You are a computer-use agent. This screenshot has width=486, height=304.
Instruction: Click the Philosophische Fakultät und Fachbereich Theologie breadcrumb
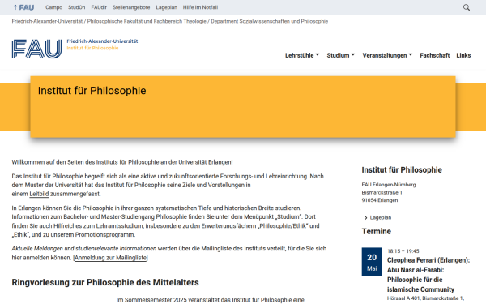(147, 21)
